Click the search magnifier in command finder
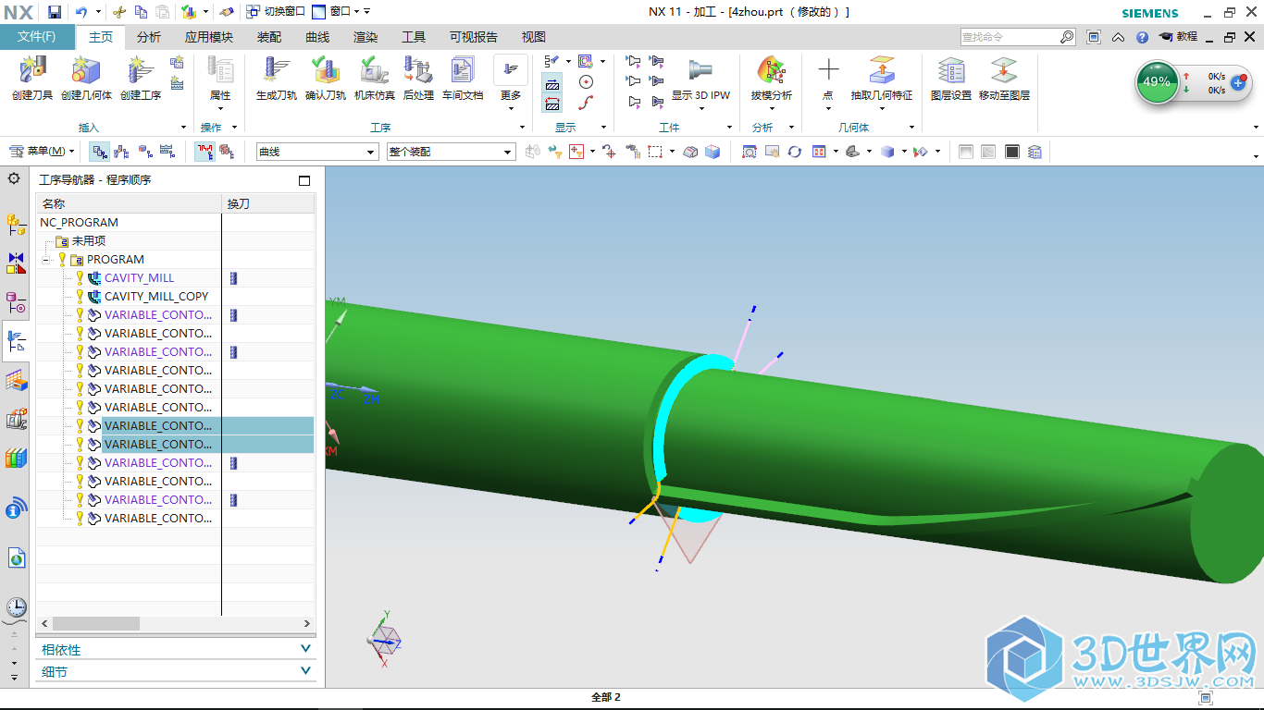 tap(1067, 37)
